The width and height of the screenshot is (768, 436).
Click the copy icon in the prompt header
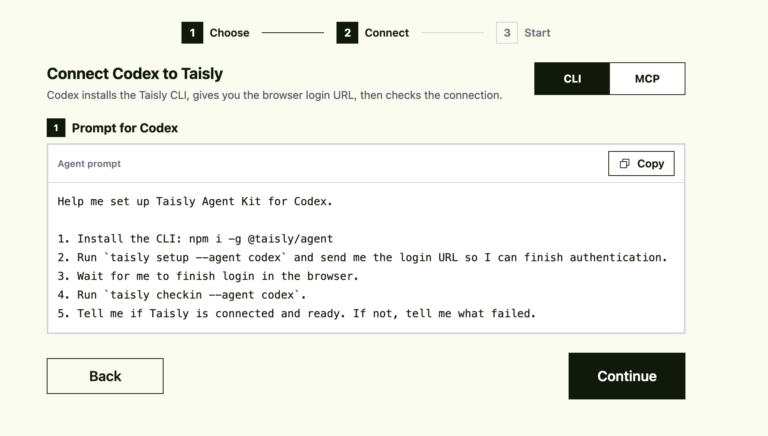coord(624,163)
